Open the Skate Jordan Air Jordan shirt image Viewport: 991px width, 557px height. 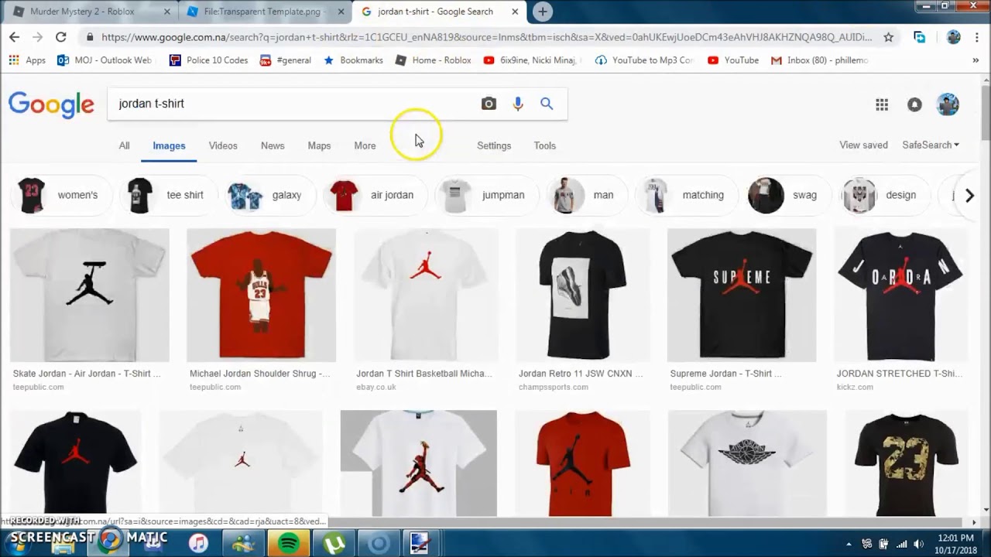tap(90, 295)
